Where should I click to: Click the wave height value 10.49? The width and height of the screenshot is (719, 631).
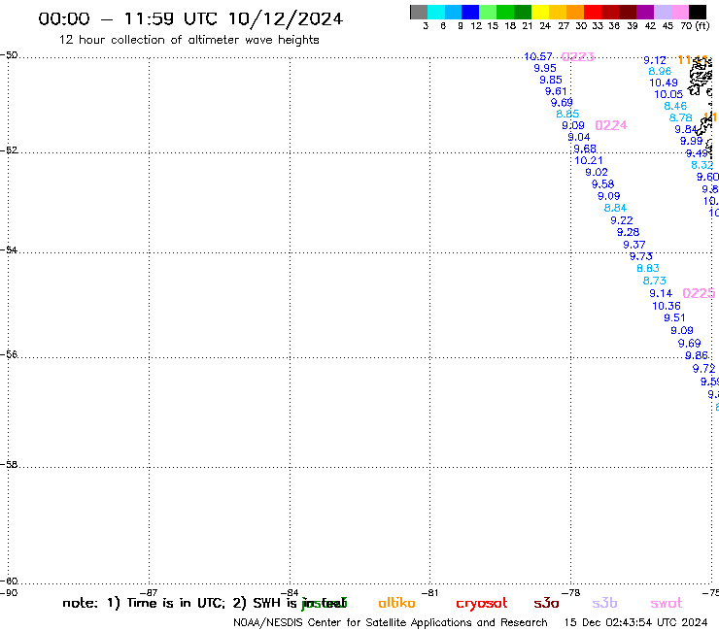[664, 83]
